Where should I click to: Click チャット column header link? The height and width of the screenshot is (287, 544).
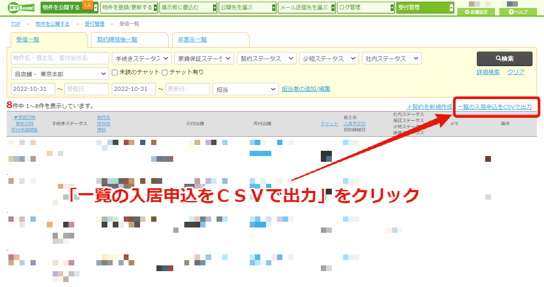coord(329,123)
